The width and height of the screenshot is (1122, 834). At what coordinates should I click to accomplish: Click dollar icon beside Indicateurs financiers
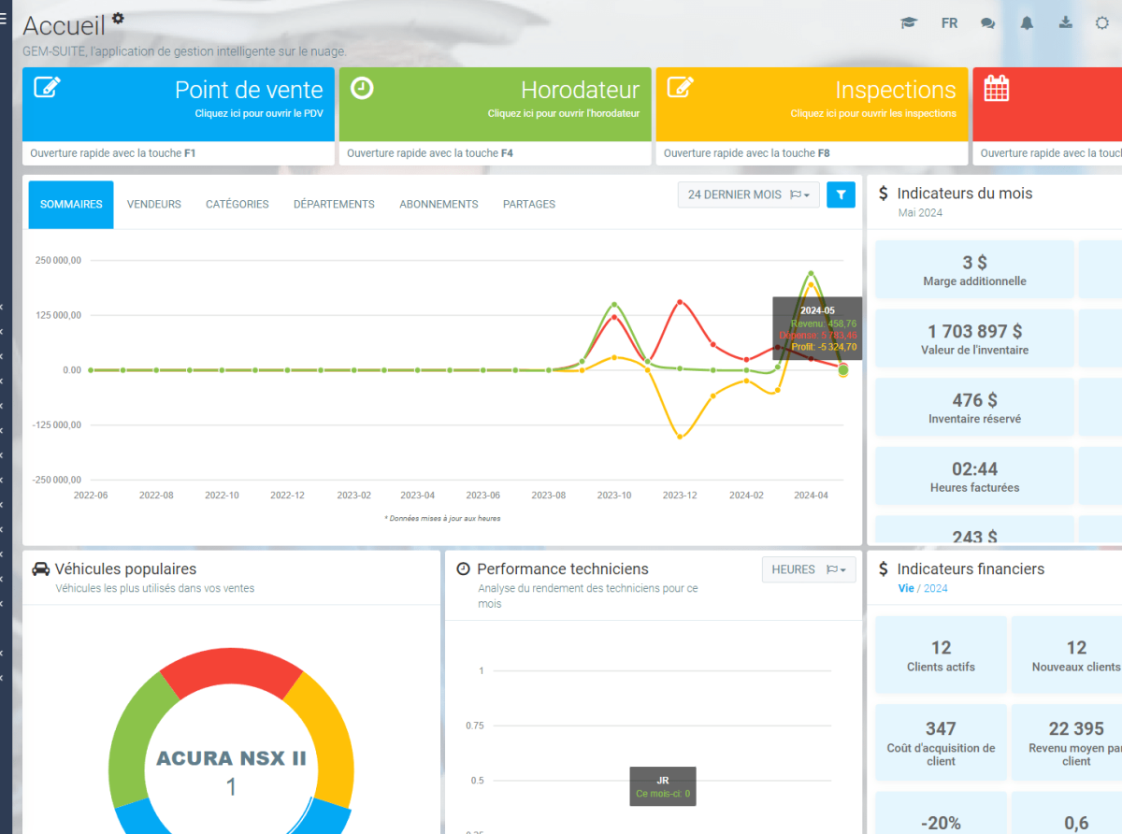pos(884,568)
